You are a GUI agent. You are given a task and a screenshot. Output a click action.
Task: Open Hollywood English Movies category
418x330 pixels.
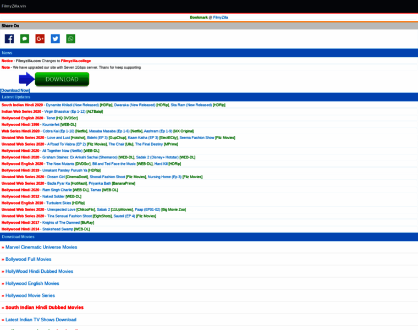[x=32, y=283]
